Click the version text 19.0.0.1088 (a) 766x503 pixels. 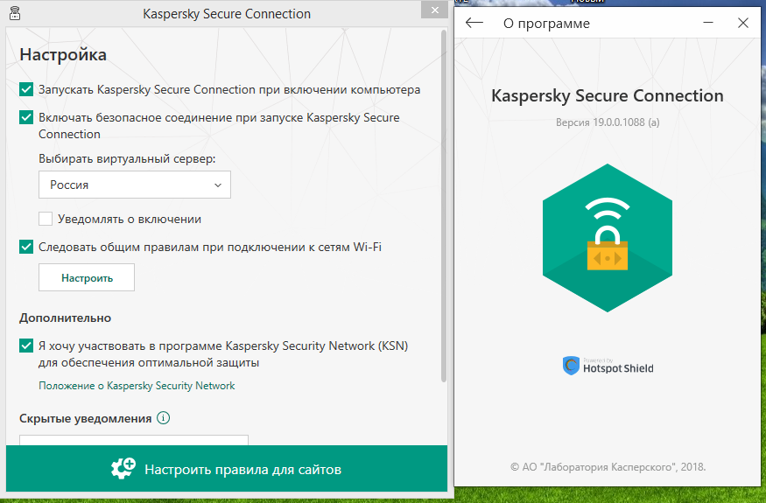(608, 122)
